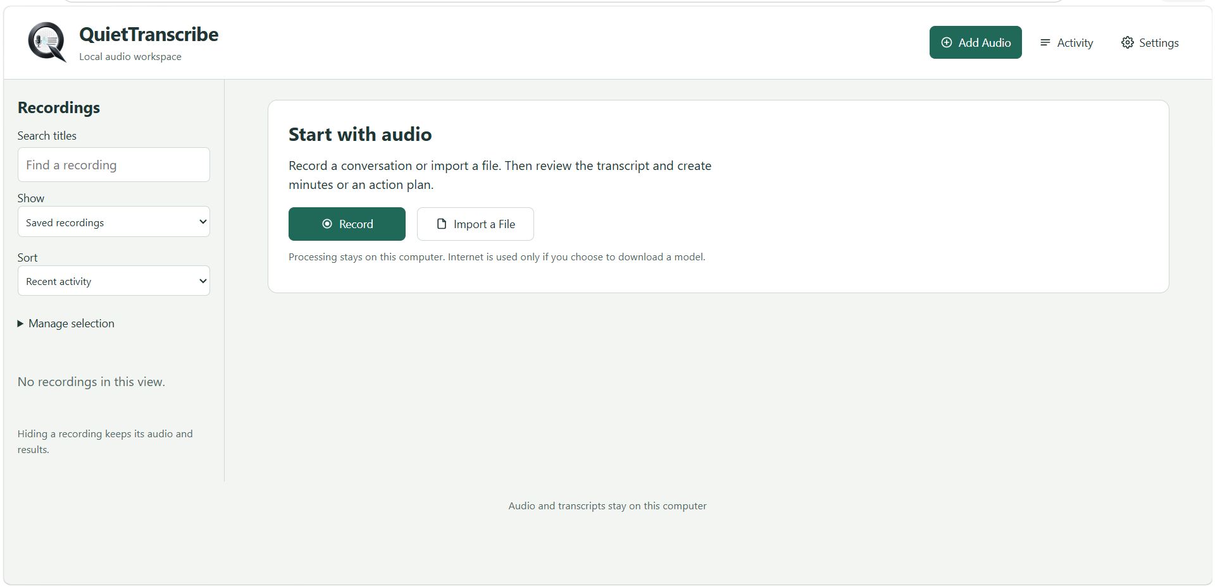The width and height of the screenshot is (1215, 587).
Task: Click the 'Local audio workspace' subtitle
Action: [x=130, y=56]
